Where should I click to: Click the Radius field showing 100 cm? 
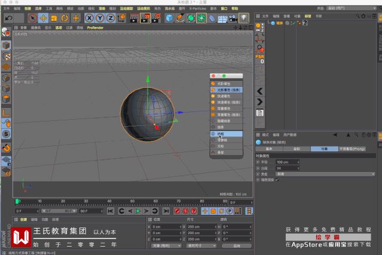click(x=286, y=162)
